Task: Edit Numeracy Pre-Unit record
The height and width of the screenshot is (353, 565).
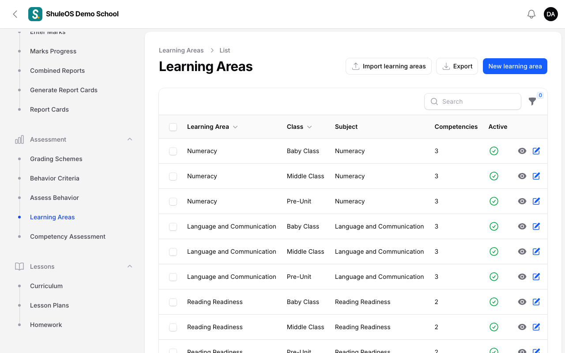Action: (536, 201)
